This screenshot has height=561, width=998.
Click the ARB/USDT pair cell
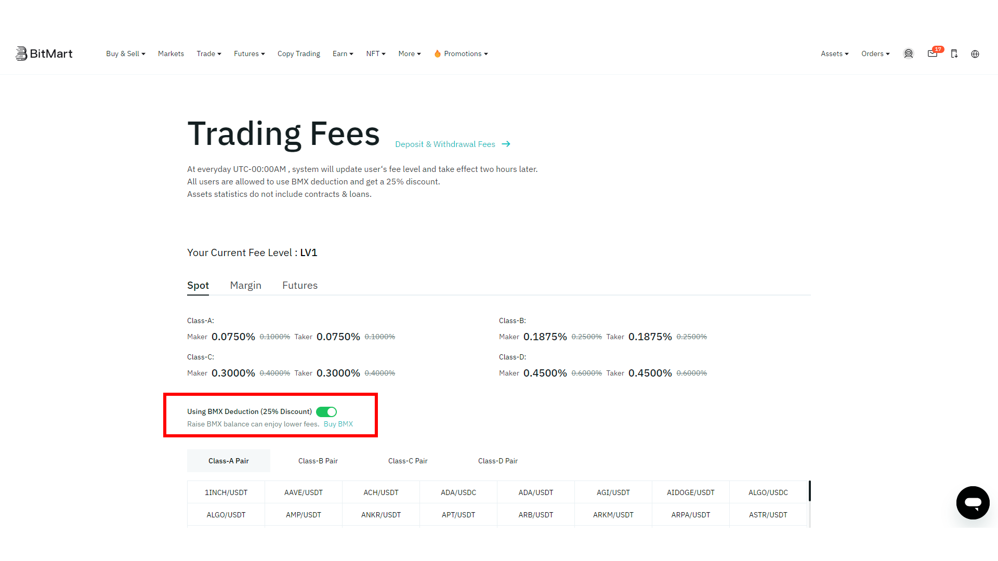coord(536,515)
